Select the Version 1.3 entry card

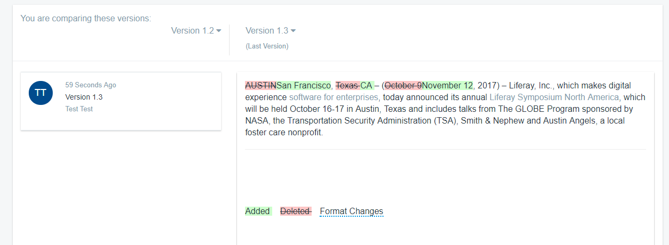coord(121,101)
